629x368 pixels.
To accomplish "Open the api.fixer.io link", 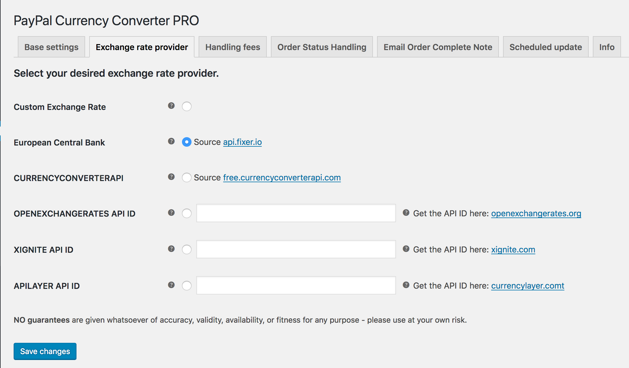I will click(242, 142).
